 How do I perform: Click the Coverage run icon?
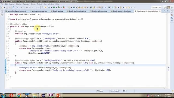click(x=59, y=7)
